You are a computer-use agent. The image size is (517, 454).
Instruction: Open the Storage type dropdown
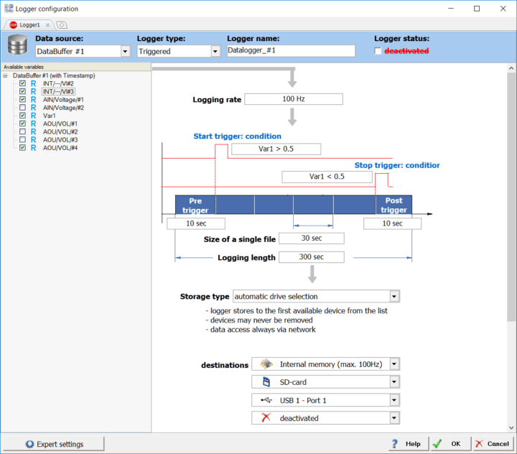pyautogui.click(x=394, y=296)
